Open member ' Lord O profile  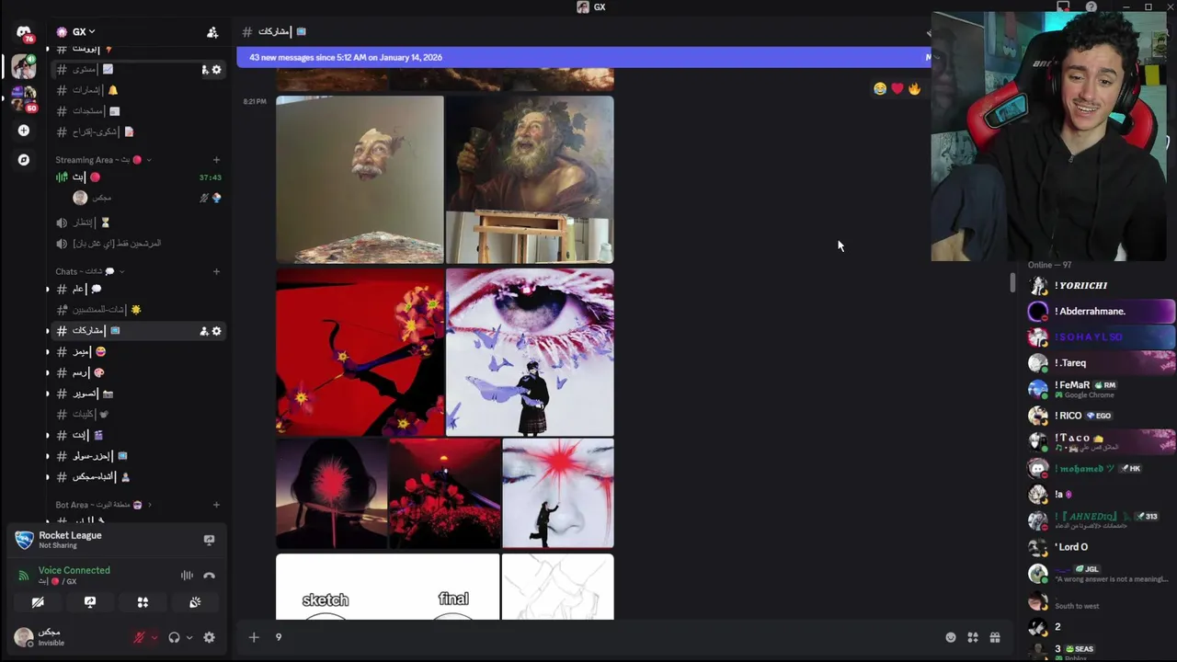pyautogui.click(x=1101, y=547)
